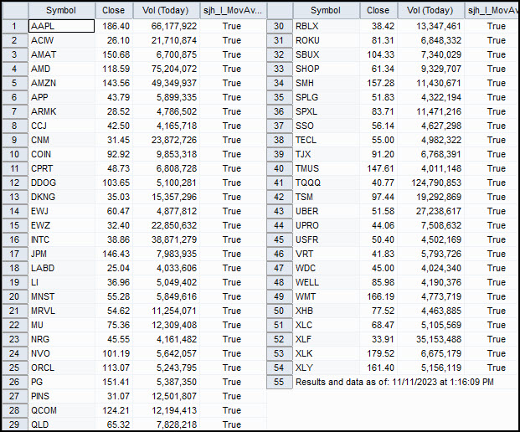This screenshot has height=432, width=520.
Task: Click the left Close column header
Action: pyautogui.click(x=114, y=11)
